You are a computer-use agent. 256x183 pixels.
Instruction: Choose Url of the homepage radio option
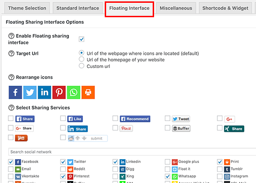click(x=81, y=59)
